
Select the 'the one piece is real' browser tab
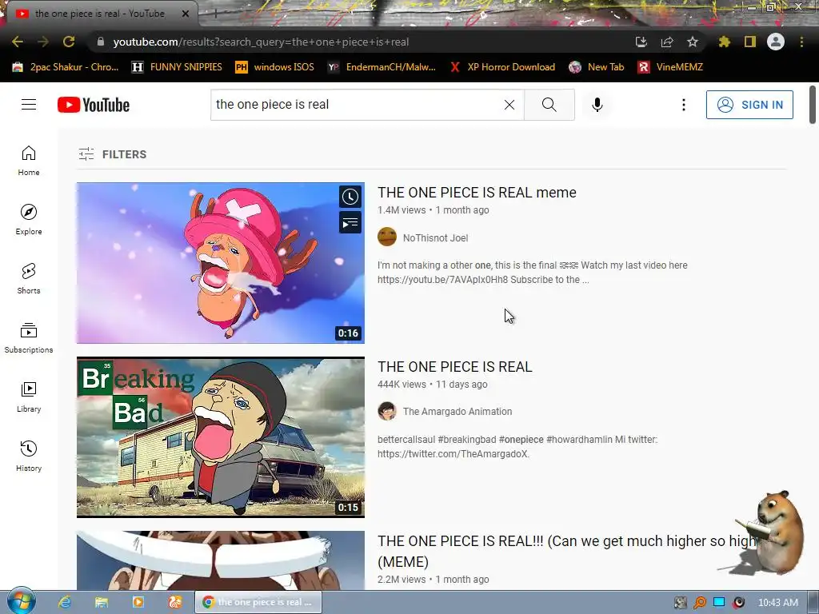tap(99, 14)
